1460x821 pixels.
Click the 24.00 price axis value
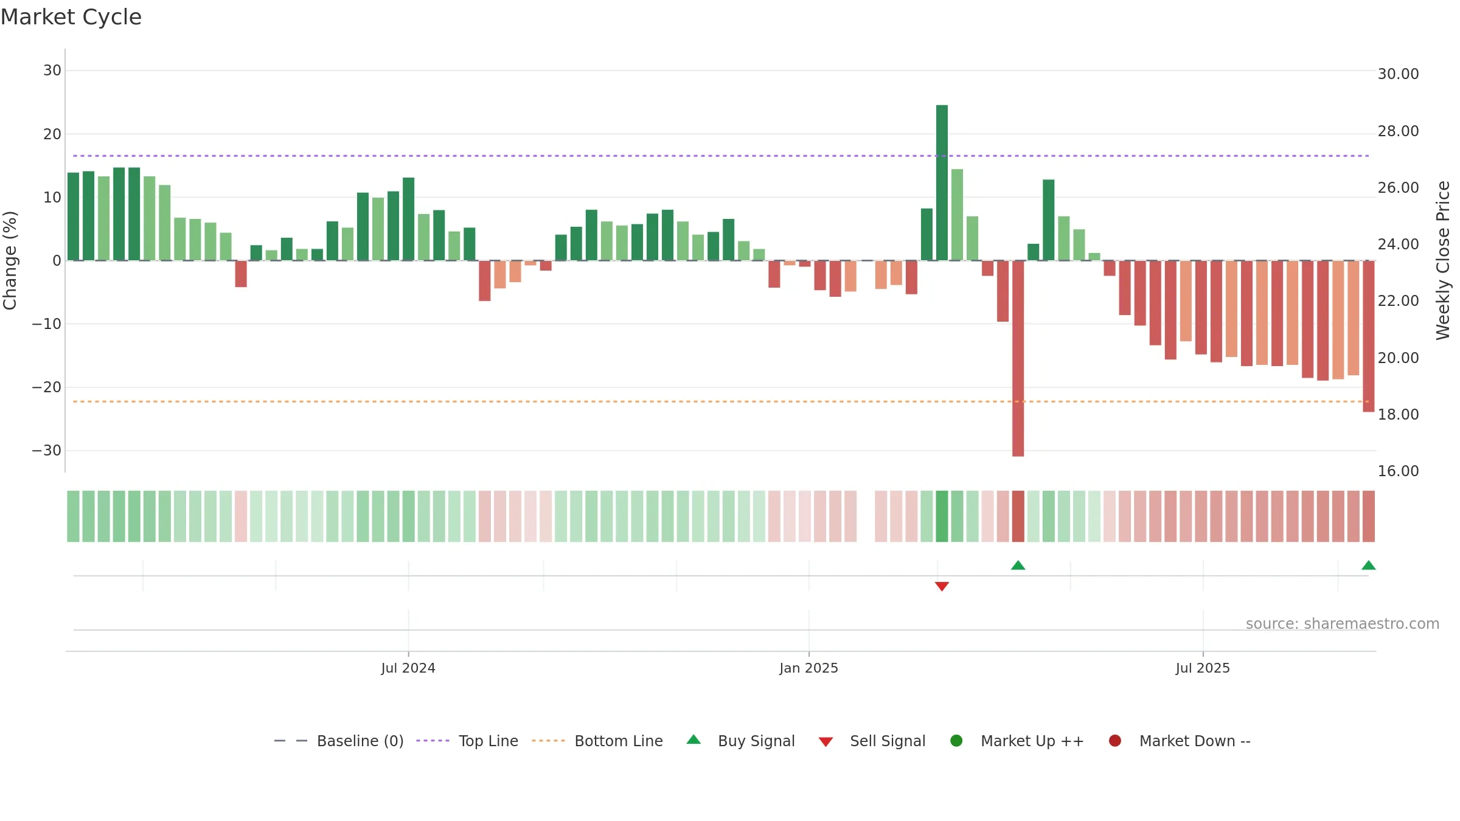(x=1398, y=244)
